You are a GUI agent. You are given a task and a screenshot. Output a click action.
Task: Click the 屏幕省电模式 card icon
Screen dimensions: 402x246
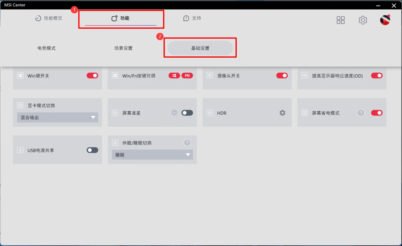[x=304, y=113]
